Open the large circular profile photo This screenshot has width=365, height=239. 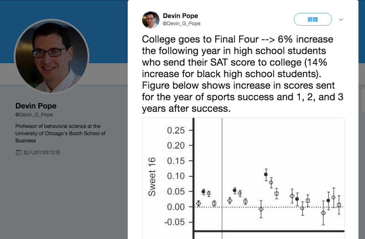pyautogui.click(x=51, y=57)
